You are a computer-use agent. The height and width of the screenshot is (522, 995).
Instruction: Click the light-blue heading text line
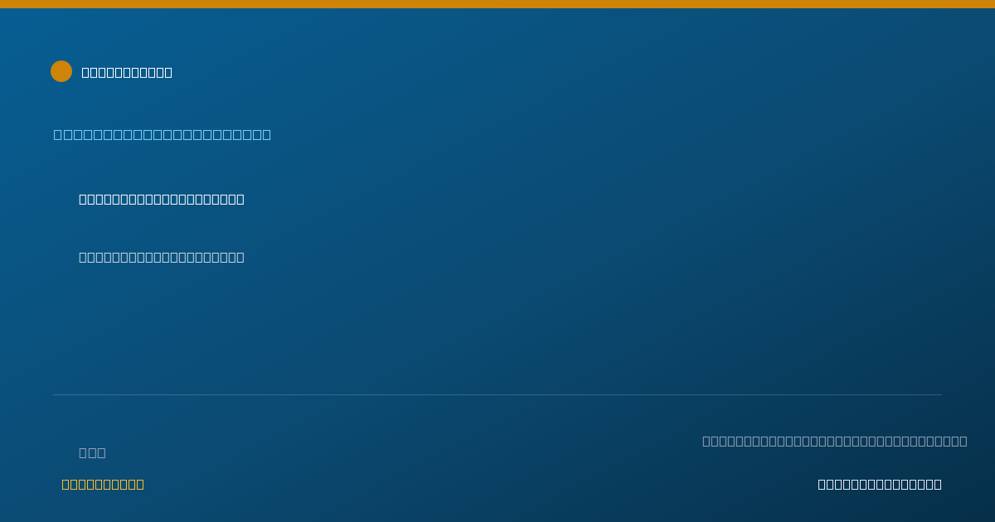point(163,134)
